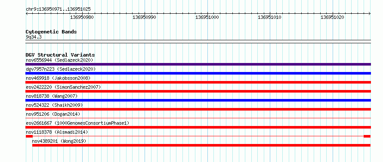Click the 9q34.3 cytogenetic band bar
This screenshot has height=162, width=383.
(198, 42)
